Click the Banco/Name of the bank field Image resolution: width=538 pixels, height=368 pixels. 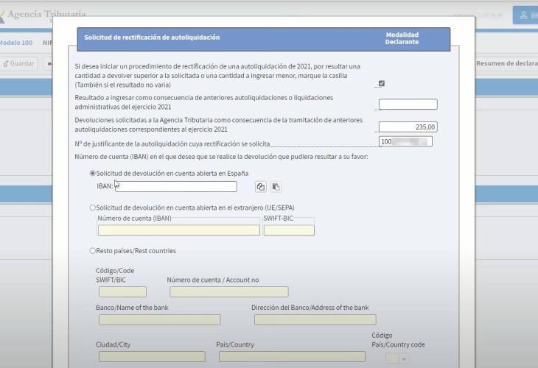[159, 319]
